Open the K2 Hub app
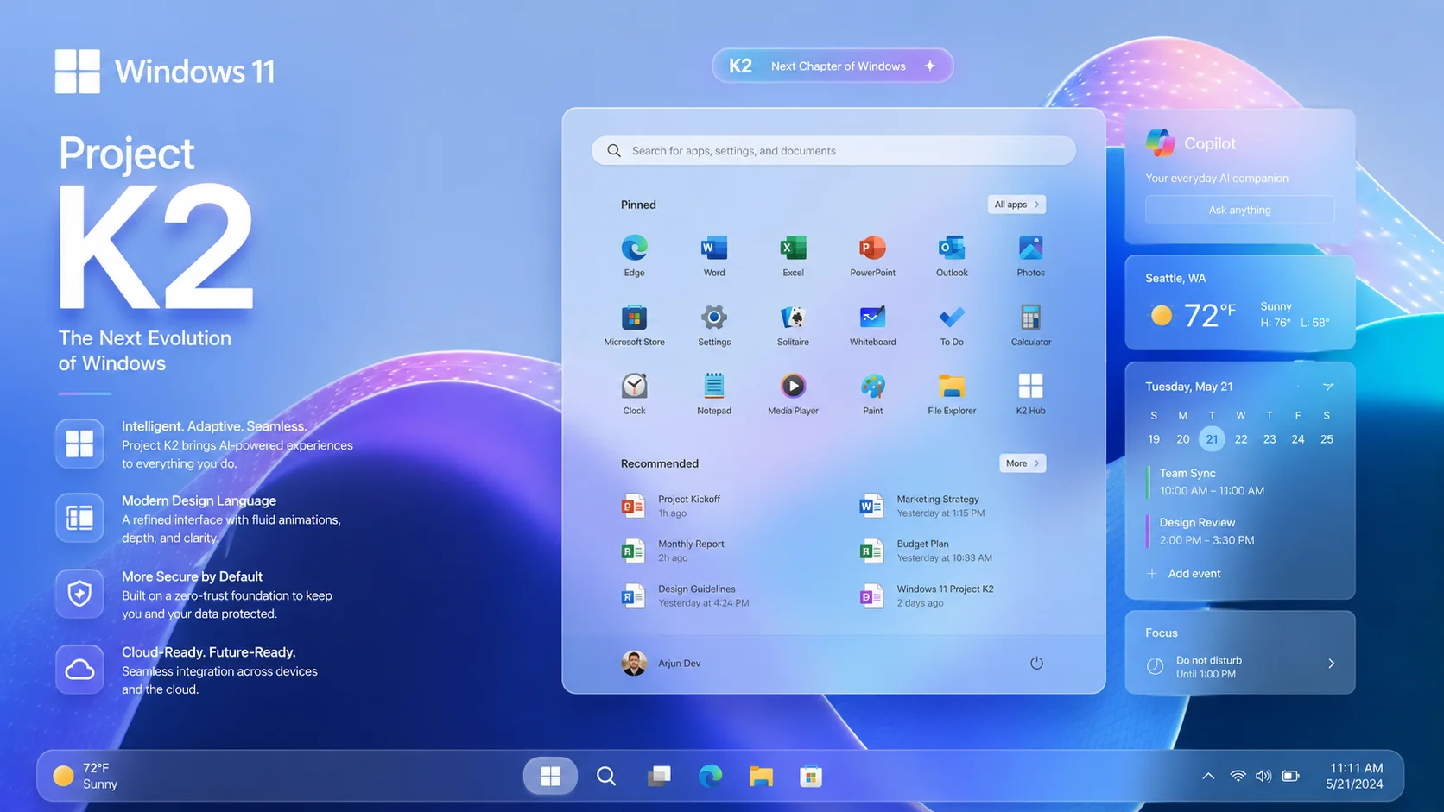 (1030, 393)
